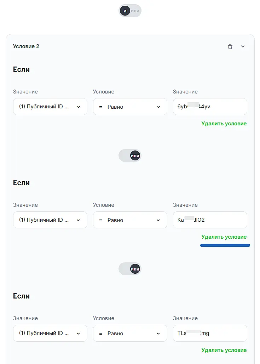
Task: Click the equals sign in first condition dropdown
Action: click(x=100, y=107)
